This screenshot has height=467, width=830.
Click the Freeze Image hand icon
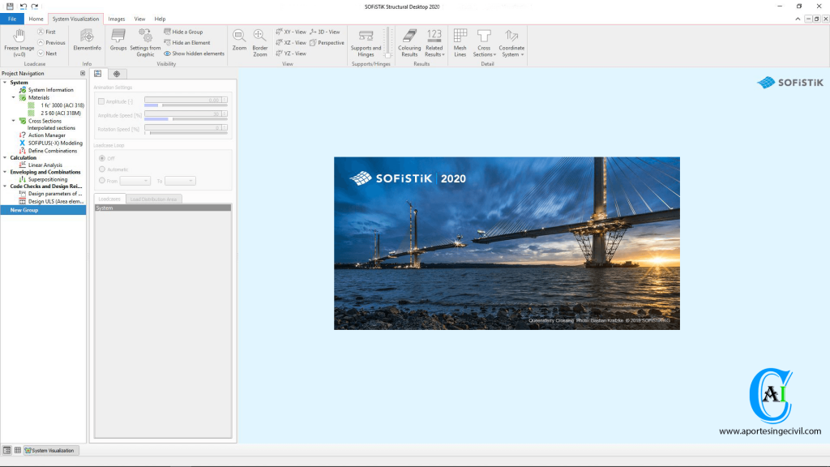pyautogui.click(x=19, y=36)
